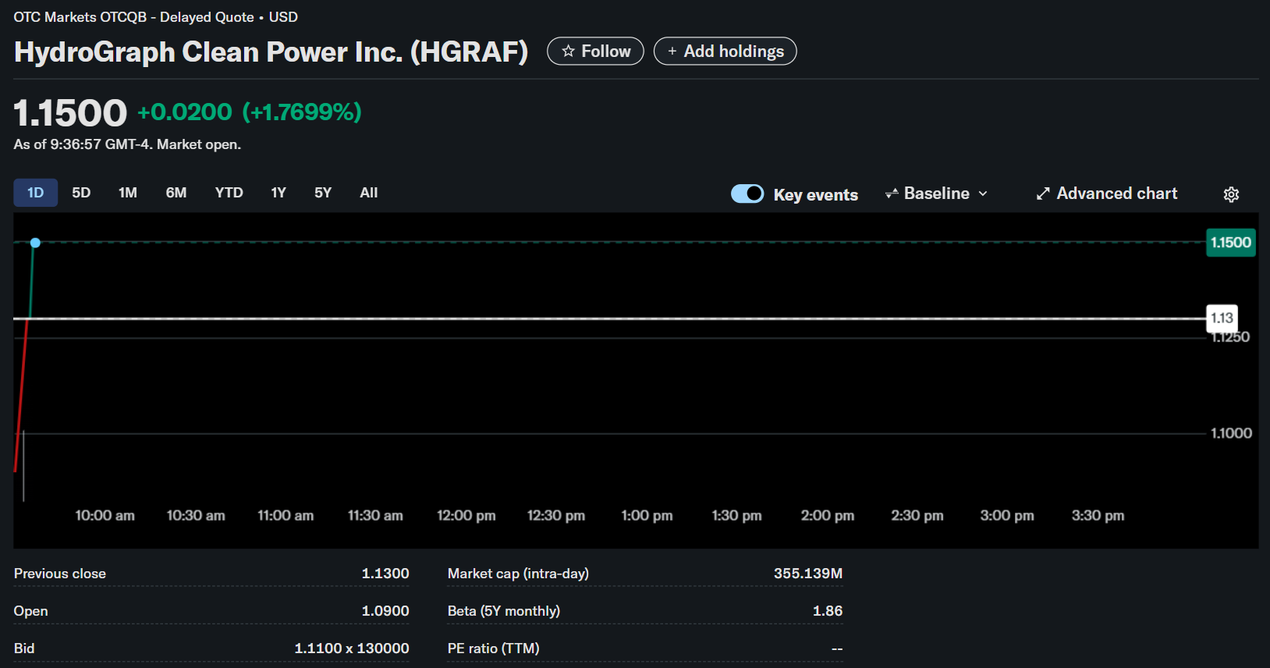Select the 1M chart range
The width and height of the screenshot is (1270, 668).
pos(128,193)
